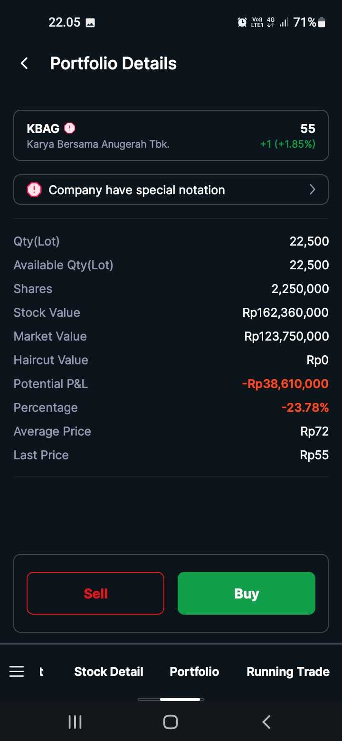Switch to the Portfolio tab
Viewport: 342px width, 741px height.
(x=194, y=671)
